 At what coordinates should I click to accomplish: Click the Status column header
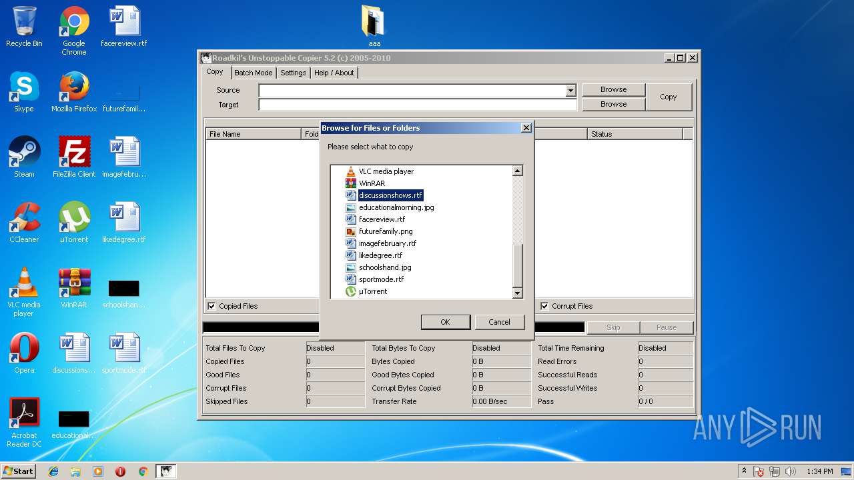click(x=635, y=134)
